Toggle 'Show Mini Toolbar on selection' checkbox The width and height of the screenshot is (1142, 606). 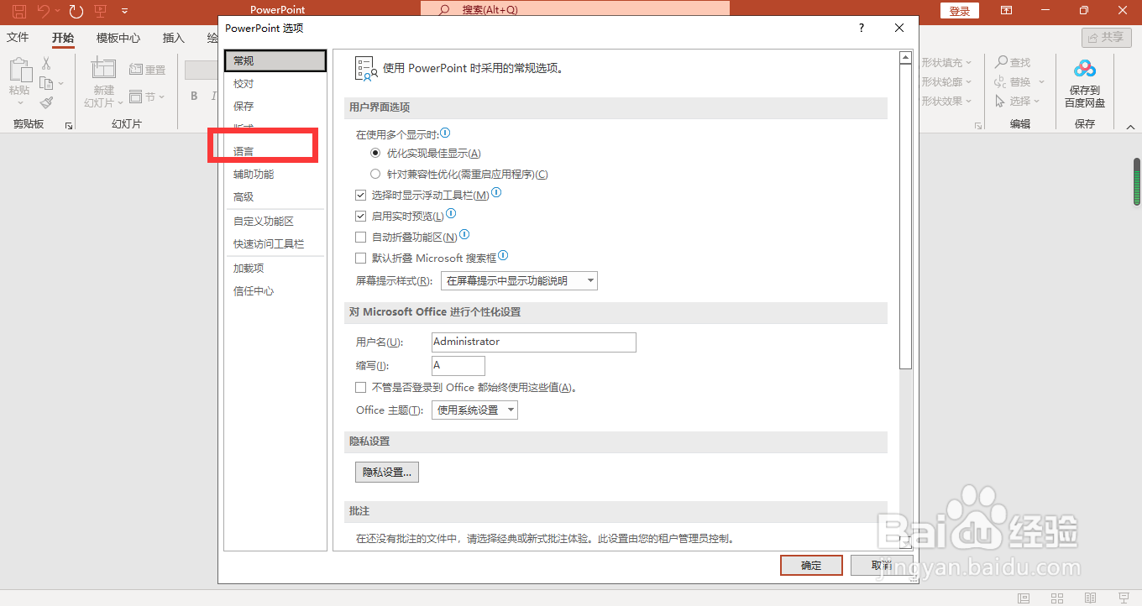coord(361,195)
